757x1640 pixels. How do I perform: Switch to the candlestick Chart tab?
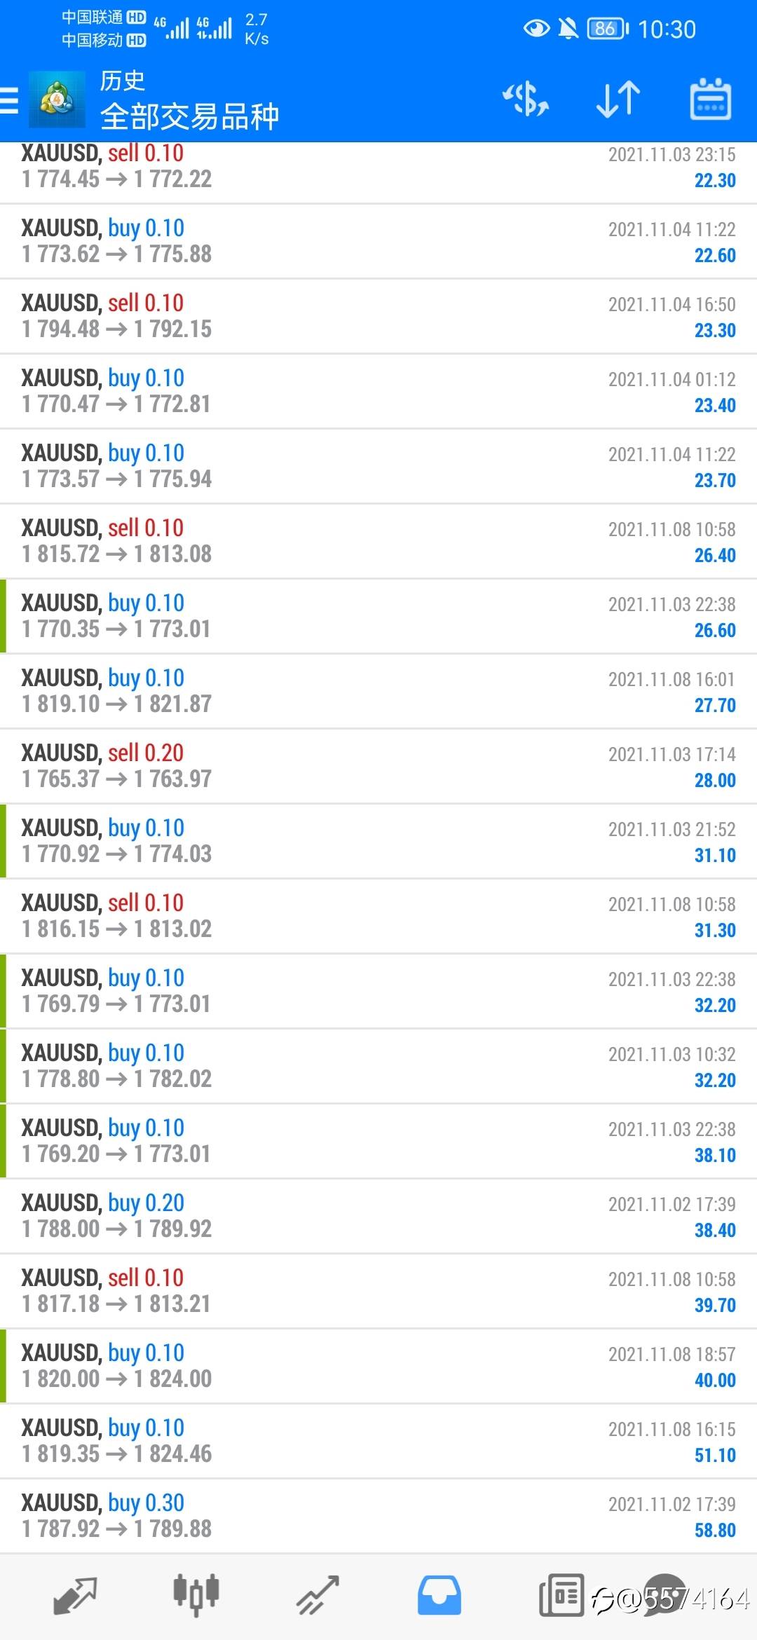(196, 1596)
